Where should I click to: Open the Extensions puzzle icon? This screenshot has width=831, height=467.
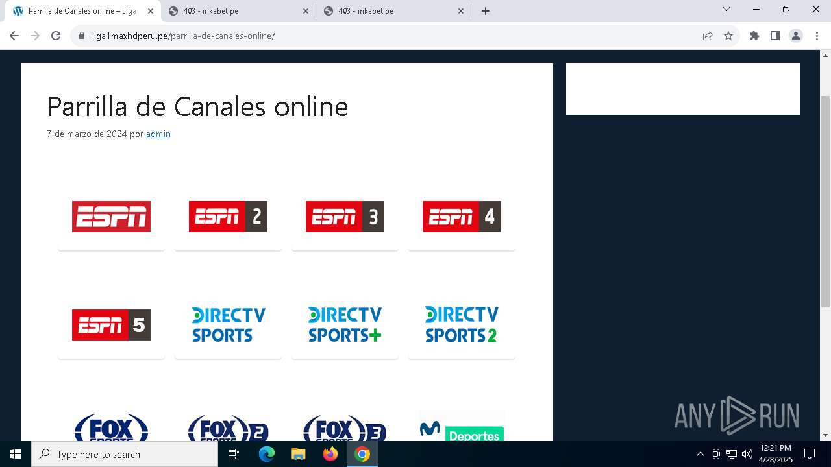754,36
